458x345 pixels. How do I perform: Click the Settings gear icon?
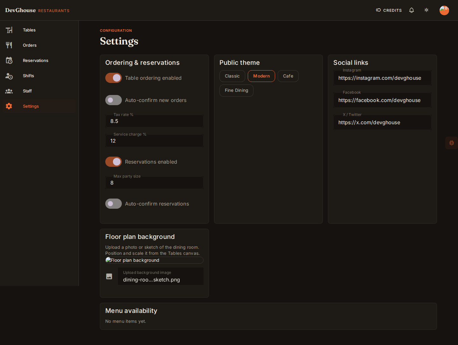[9, 106]
